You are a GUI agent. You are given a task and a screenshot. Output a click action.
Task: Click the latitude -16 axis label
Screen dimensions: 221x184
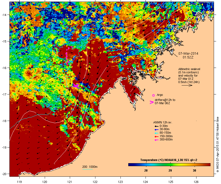point(4,68)
